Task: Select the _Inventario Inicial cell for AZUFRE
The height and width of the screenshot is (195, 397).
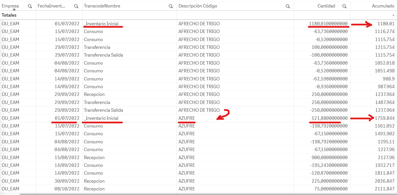Action: click(x=101, y=118)
